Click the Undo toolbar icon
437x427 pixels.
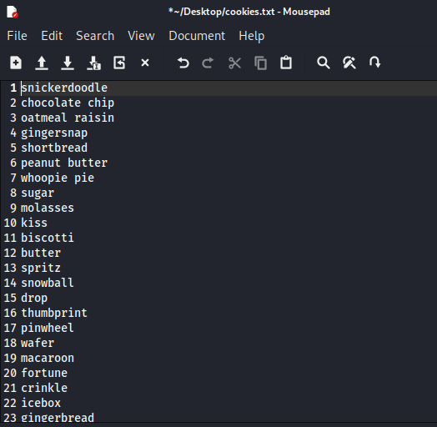click(x=183, y=63)
